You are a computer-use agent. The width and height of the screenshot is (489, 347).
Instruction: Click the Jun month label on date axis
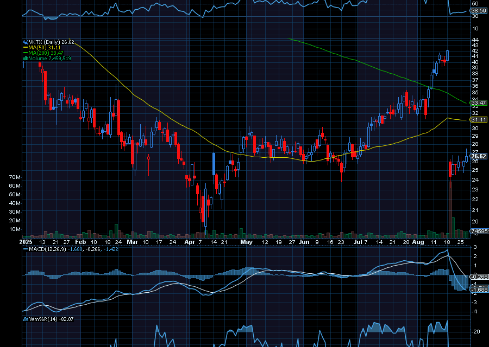coord(304,242)
